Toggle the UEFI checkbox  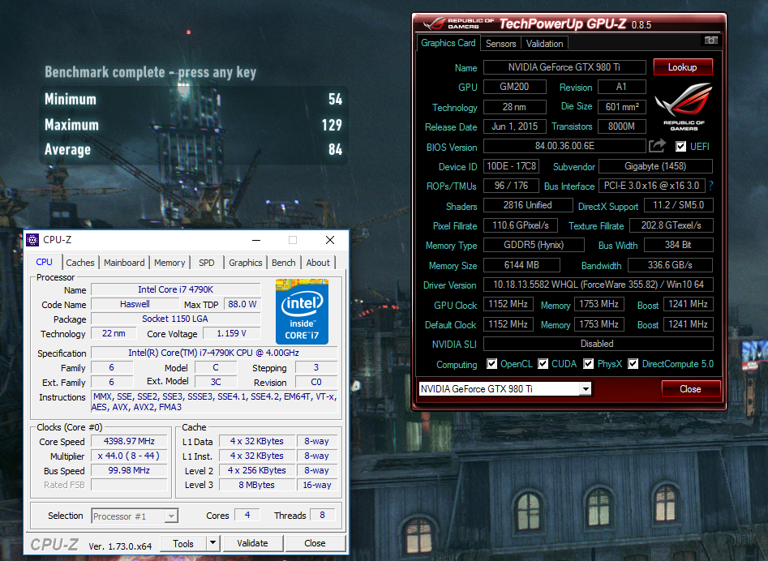click(x=680, y=147)
